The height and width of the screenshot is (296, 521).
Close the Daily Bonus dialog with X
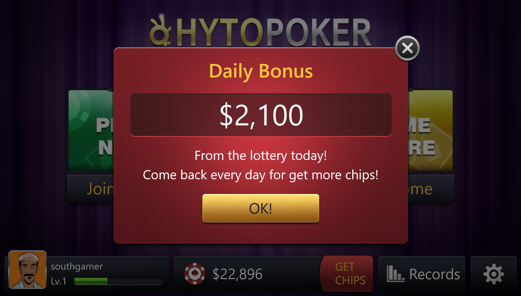[407, 48]
